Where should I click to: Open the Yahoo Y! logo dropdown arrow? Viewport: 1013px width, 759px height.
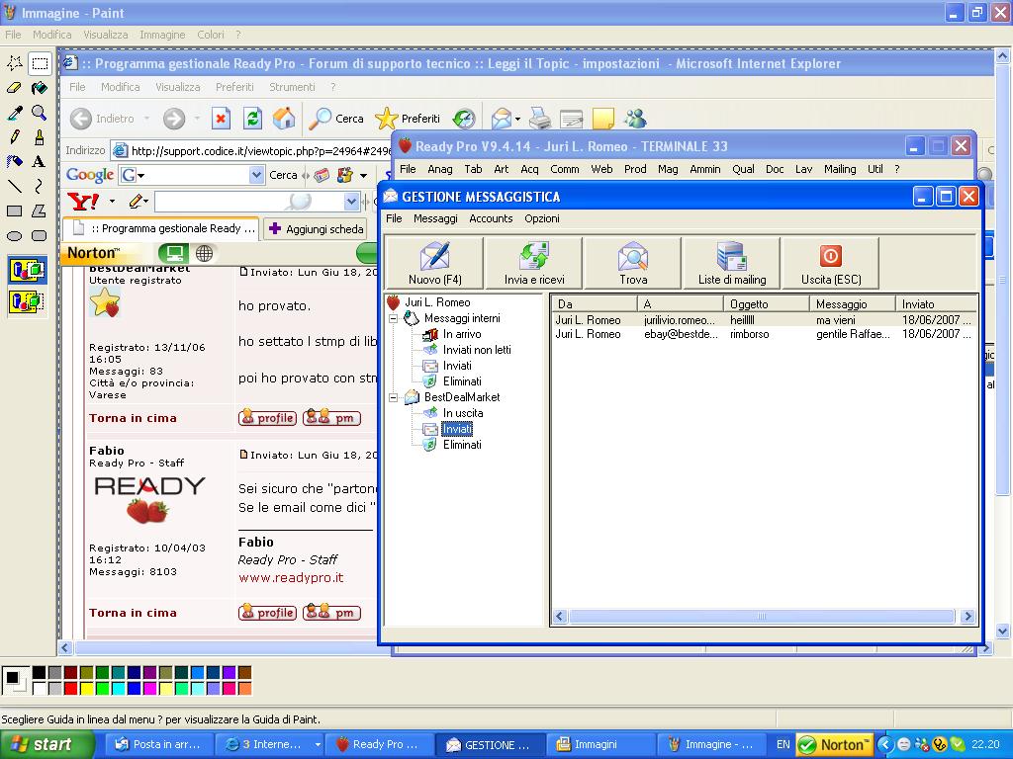(x=112, y=202)
